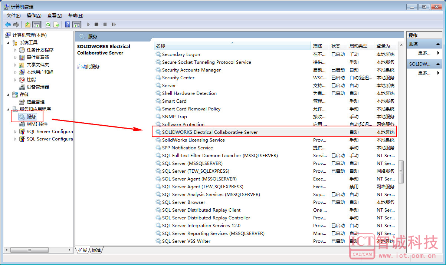Viewport: 446px width, 265px height.
Task: Click the Back arrow toolbar icon
Action: pyautogui.click(x=8, y=24)
